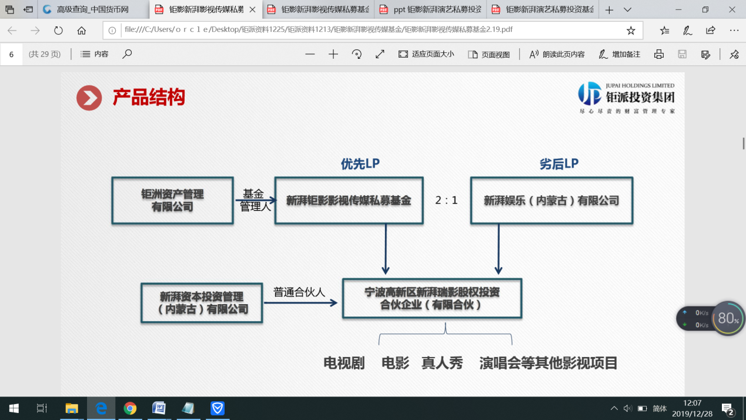Add notes with pen icon
The height and width of the screenshot is (420, 746).
pos(687,31)
